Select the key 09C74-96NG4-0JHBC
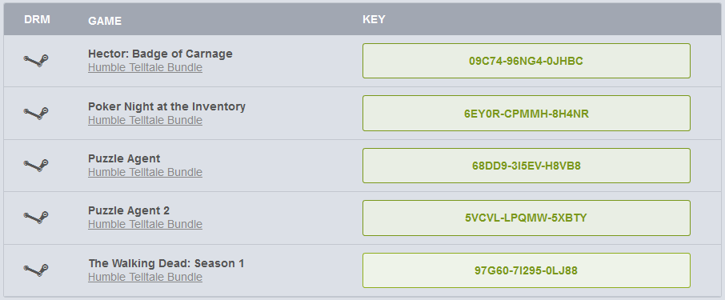Screen dimensions: 725x300 pyautogui.click(x=527, y=61)
